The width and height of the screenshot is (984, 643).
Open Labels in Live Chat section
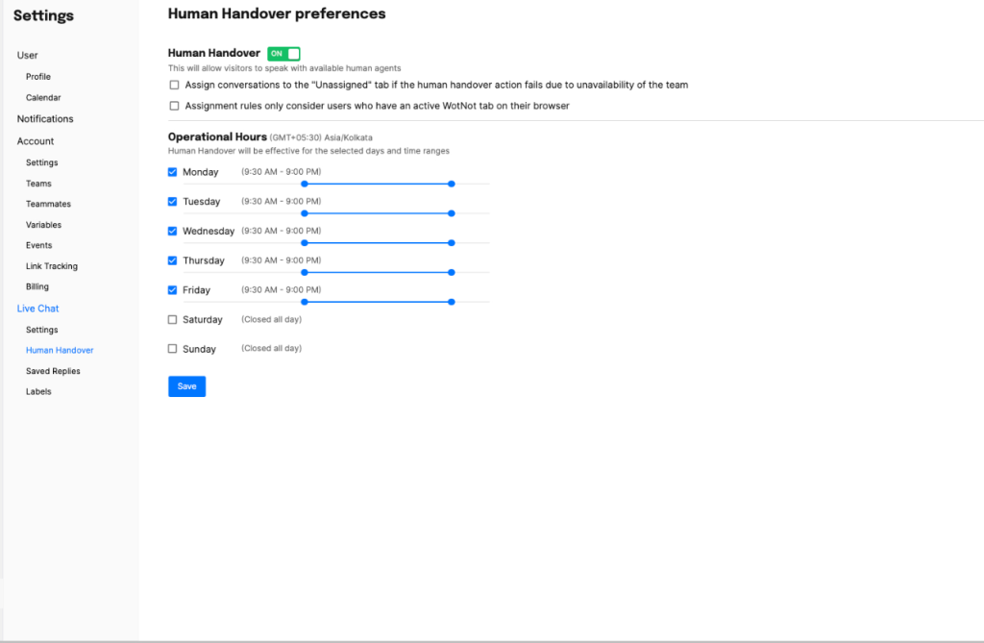[x=38, y=392]
